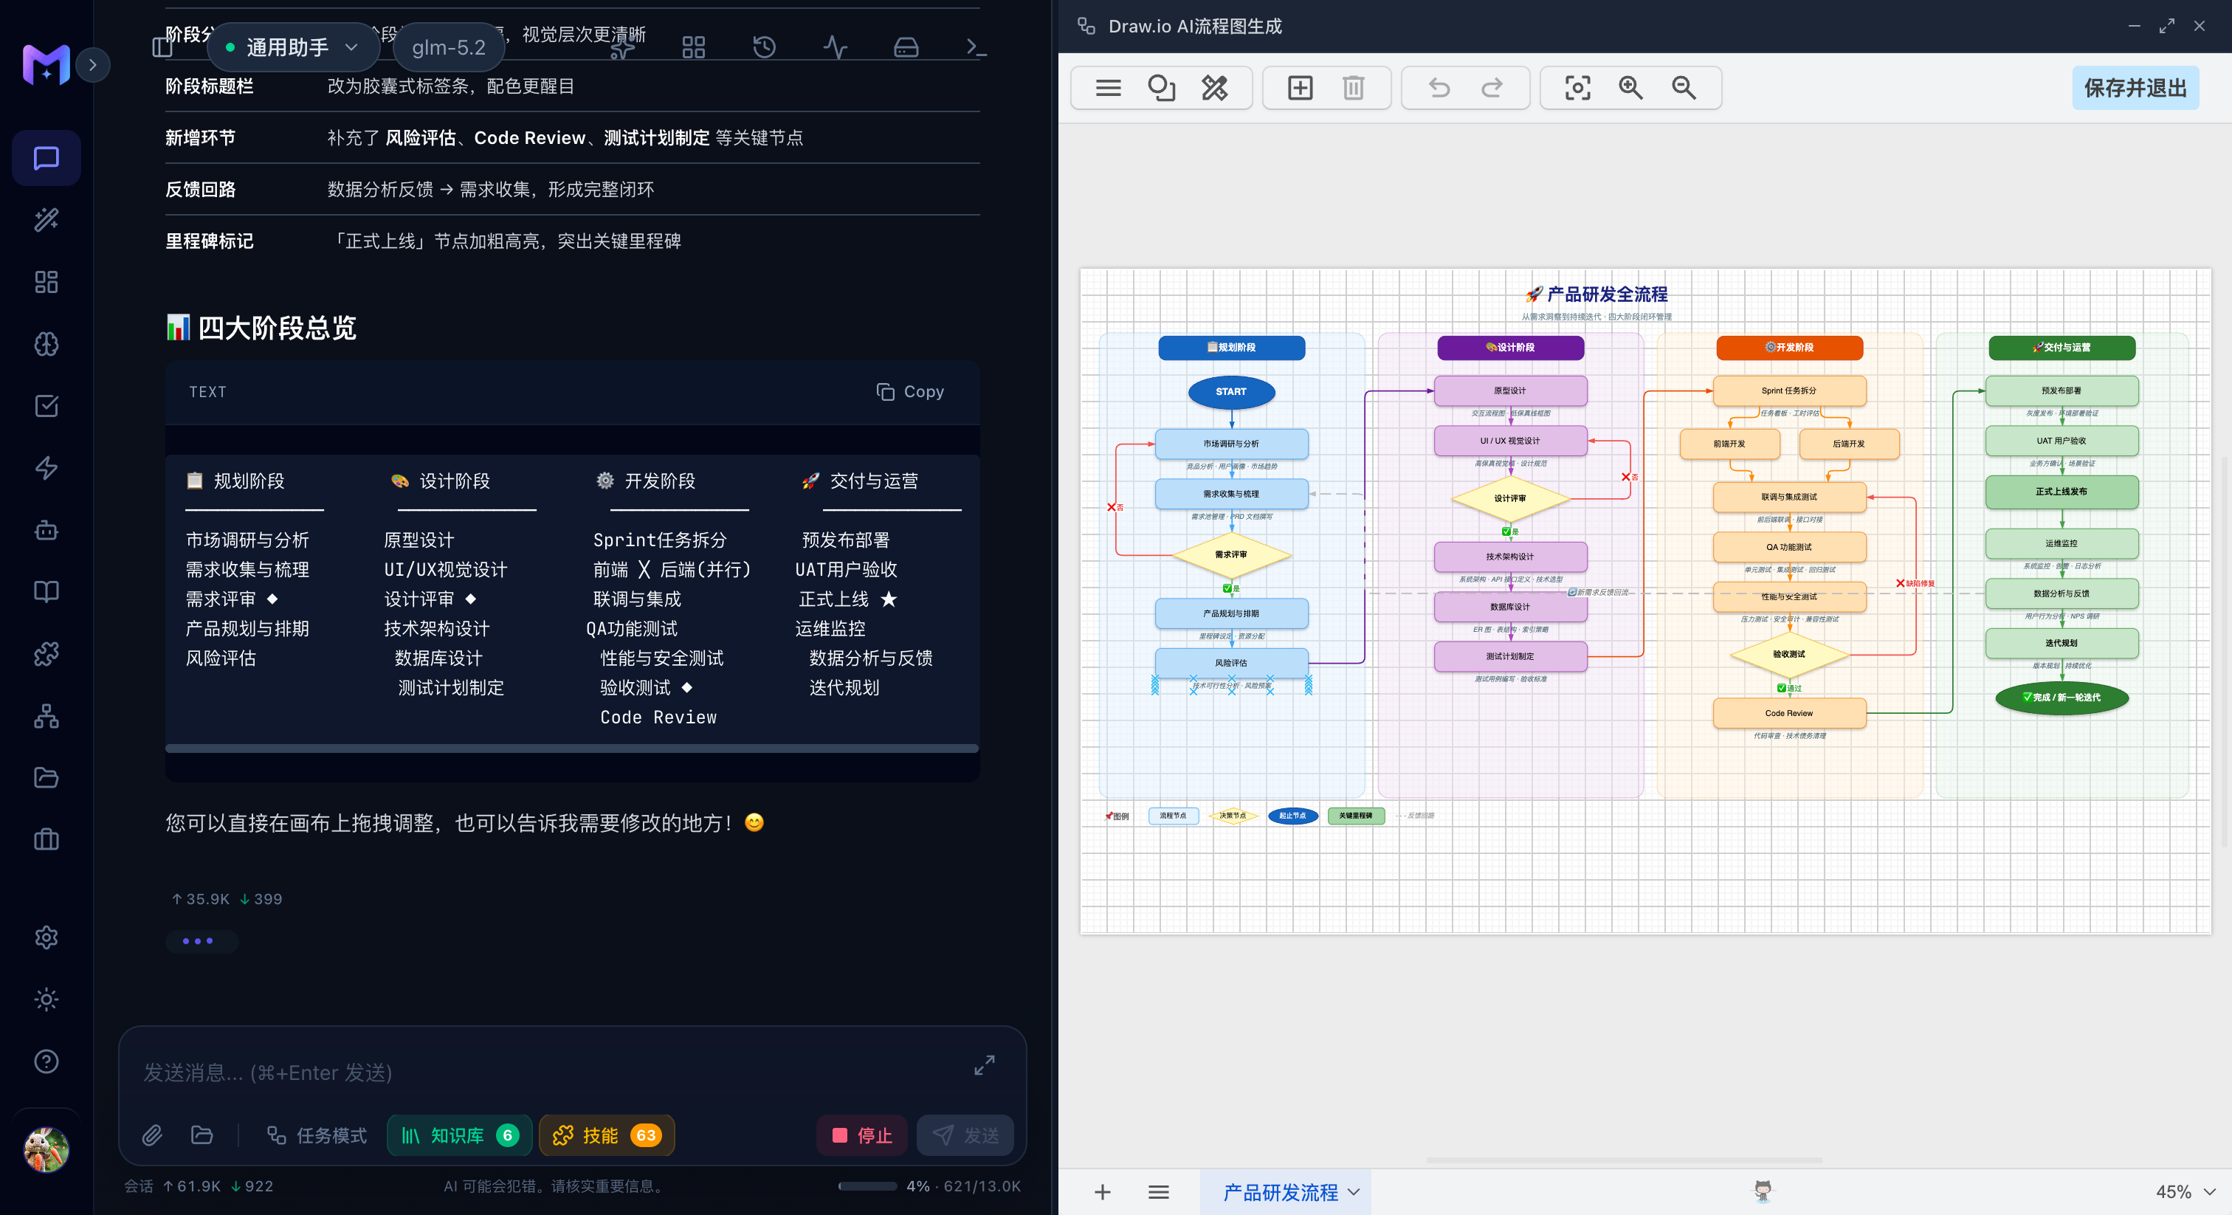Screen dimensions: 2232x1215
Task: Open the drive storage icon in top bar
Action: [906, 47]
